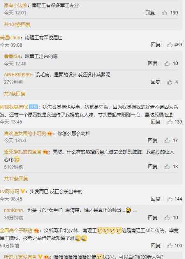185x259 pixels.
Task: Like the comment showing 469 thumbs up
Action: (x=170, y=45)
